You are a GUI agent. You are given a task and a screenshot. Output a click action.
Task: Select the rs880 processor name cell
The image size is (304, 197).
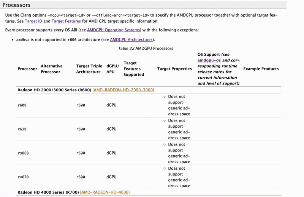pyautogui.click(x=24, y=153)
